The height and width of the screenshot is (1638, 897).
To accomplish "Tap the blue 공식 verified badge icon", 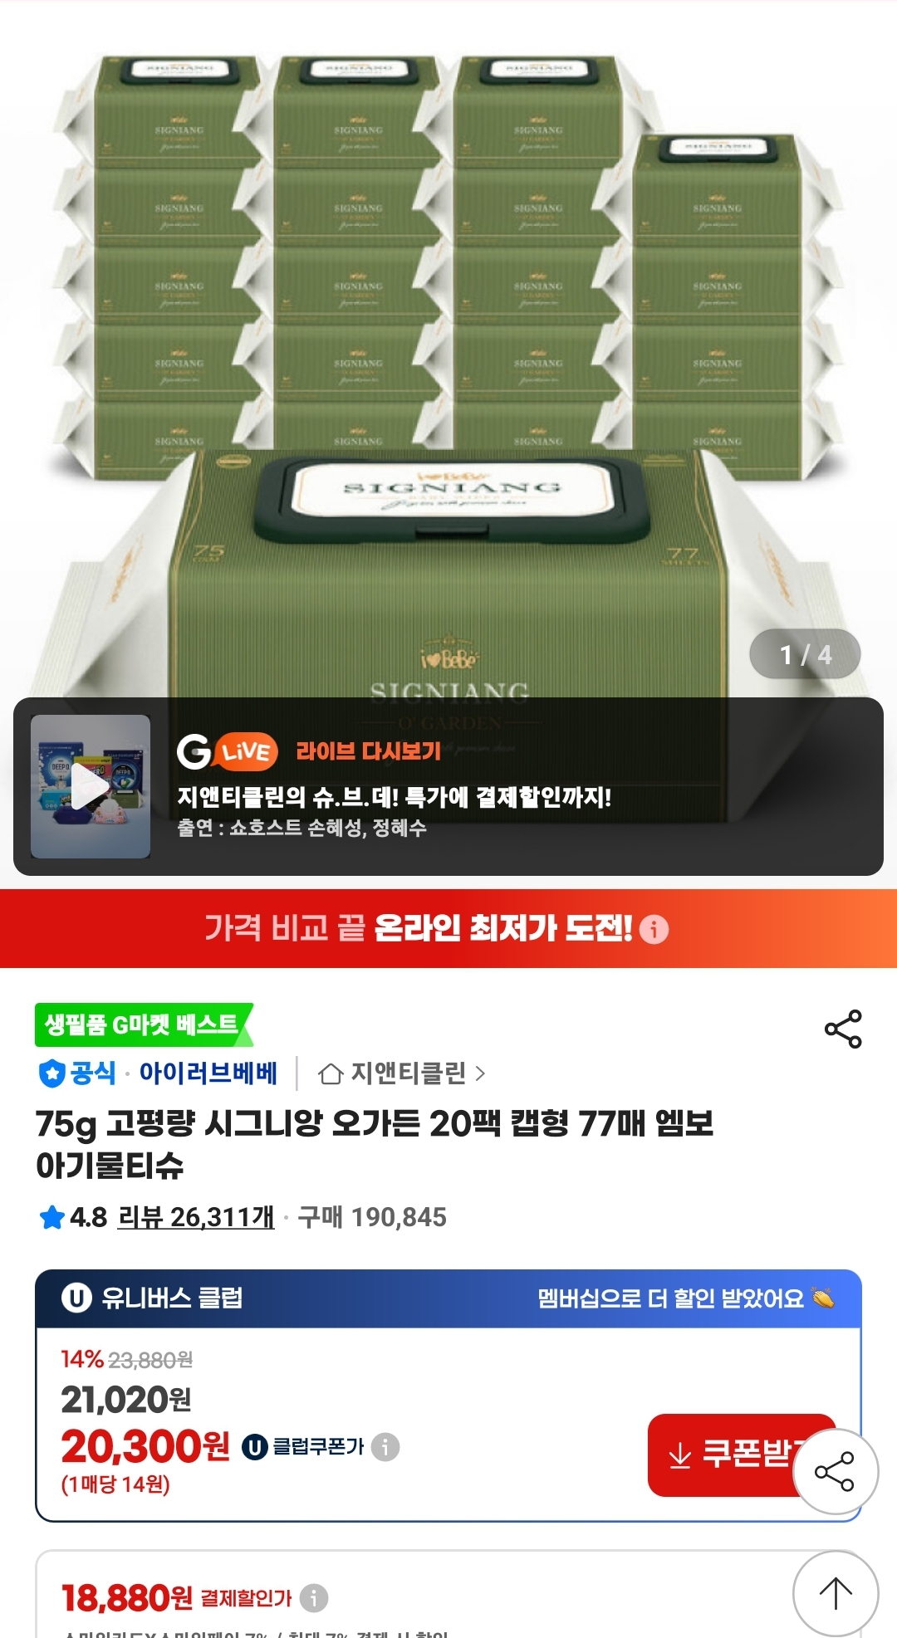I will click(x=51, y=1073).
